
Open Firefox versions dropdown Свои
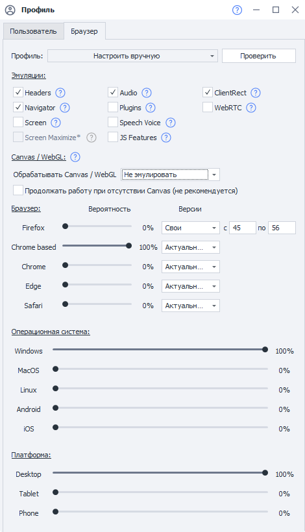click(x=191, y=228)
